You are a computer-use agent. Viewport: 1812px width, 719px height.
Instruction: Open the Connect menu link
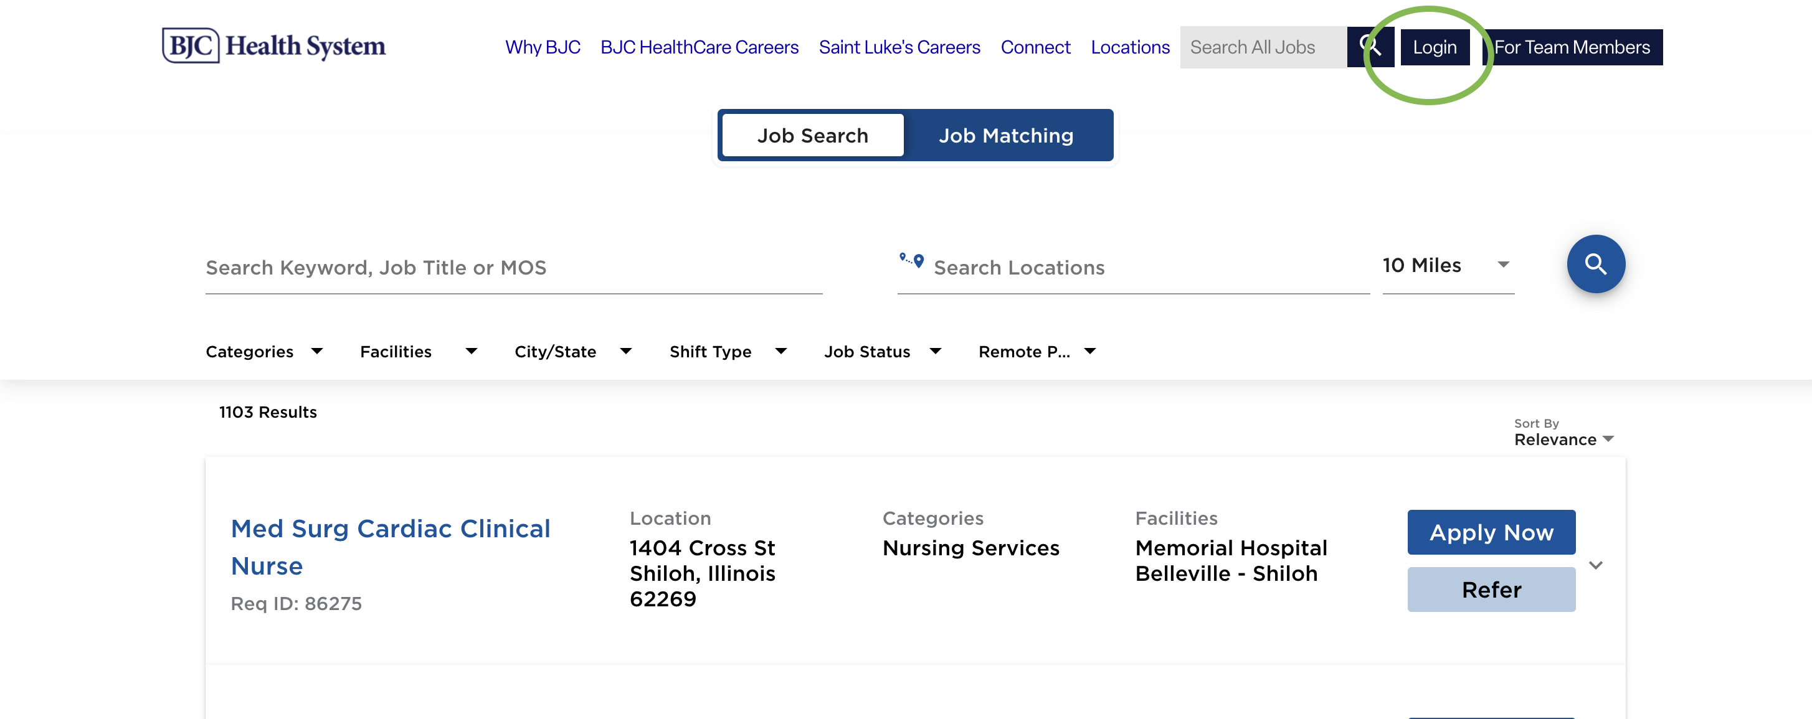[1035, 47]
